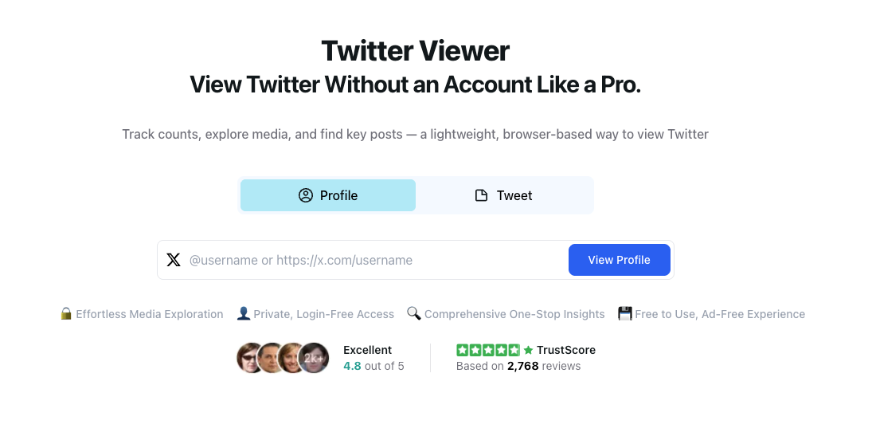Click the lock emoji beside Effortless Media Exploration
Screen dimensions: 872x440
click(x=66, y=313)
